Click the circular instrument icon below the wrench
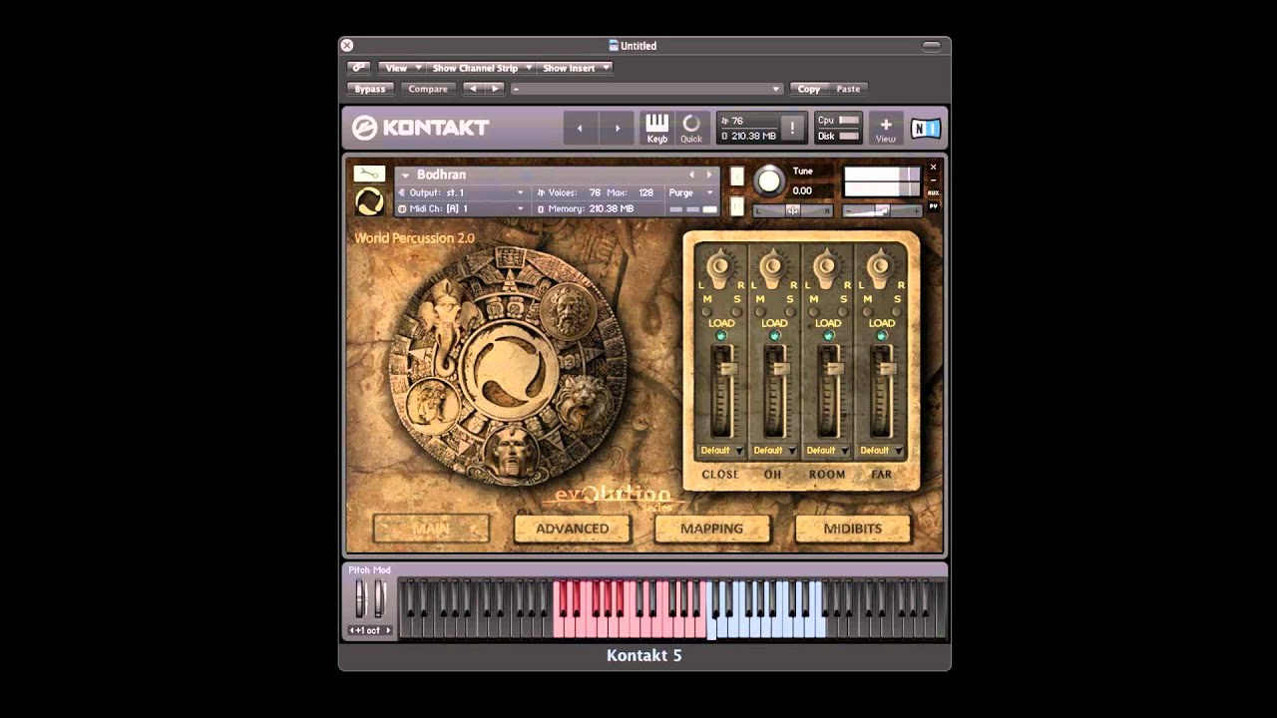Image resolution: width=1277 pixels, height=718 pixels. 369,201
